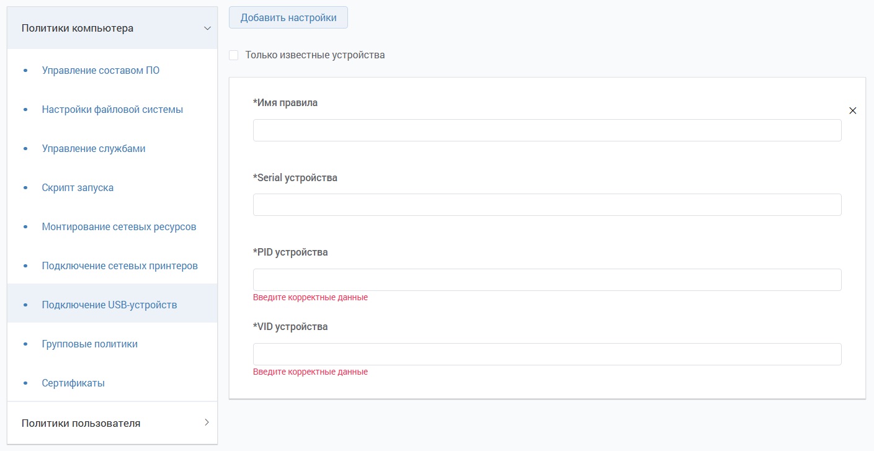
Task: Navigate to Монтирование сетевых ресурсов
Action: (119, 227)
